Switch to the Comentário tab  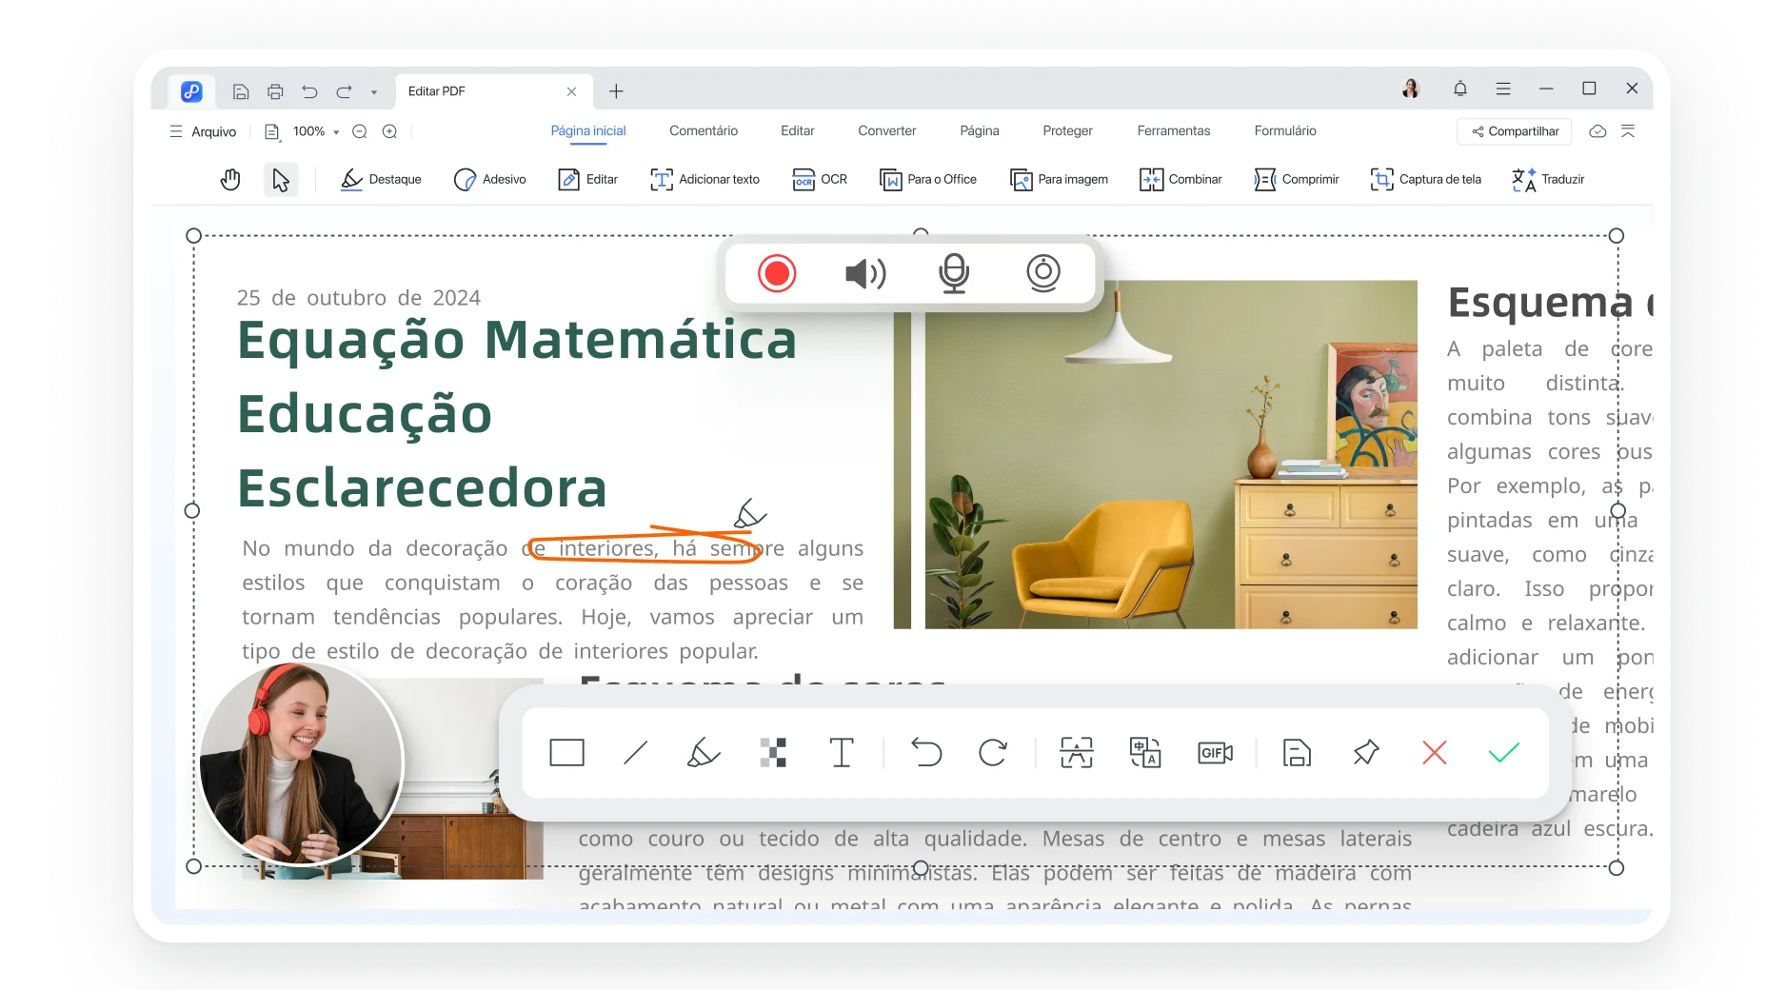tap(704, 130)
